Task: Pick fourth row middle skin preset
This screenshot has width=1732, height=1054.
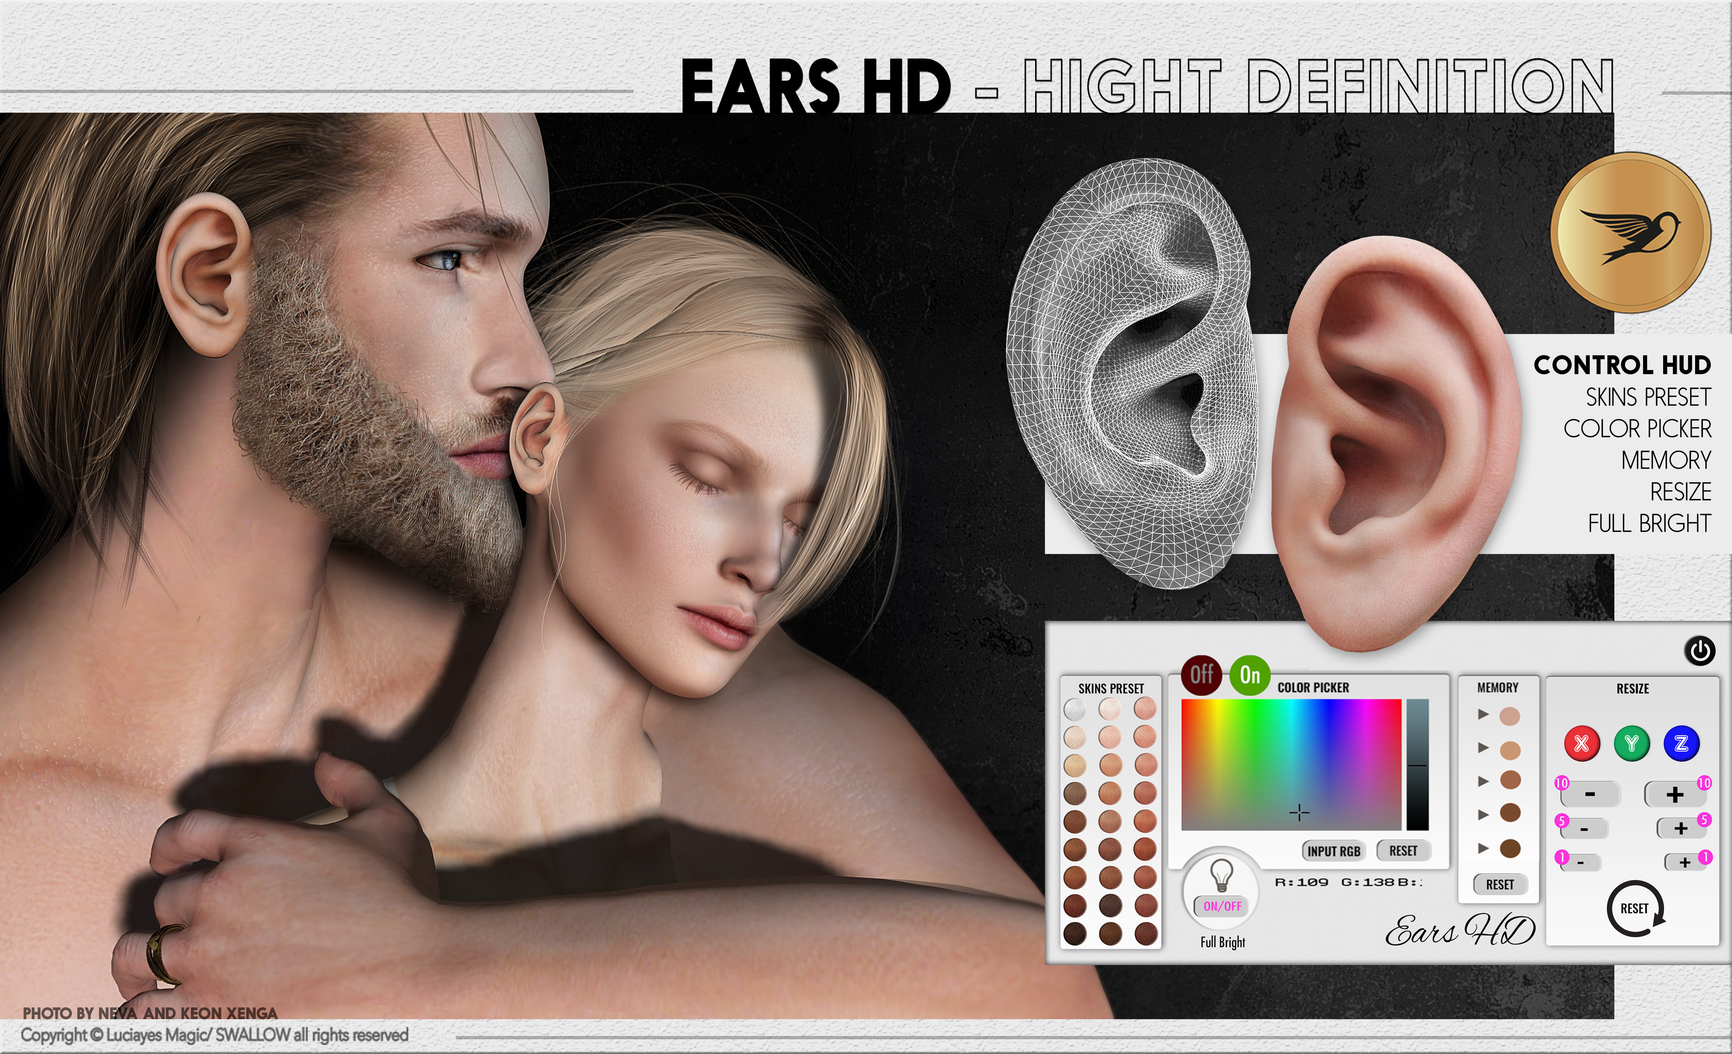Action: click(1110, 793)
